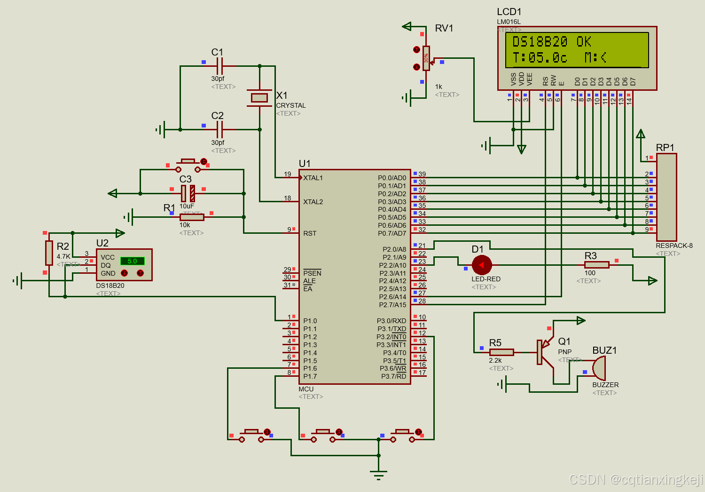Select capacitor C1 symbol
The image size is (705, 492).
coord(219,66)
